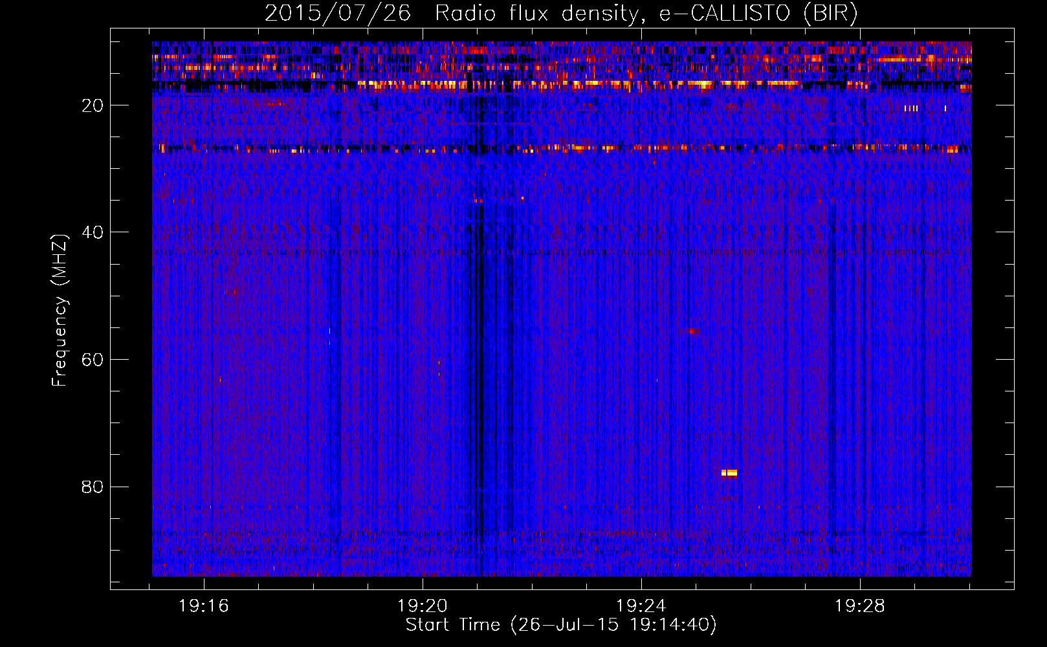Click the 19:28 time tick label
Viewport: 1047px width, 647px height.
tap(860, 606)
